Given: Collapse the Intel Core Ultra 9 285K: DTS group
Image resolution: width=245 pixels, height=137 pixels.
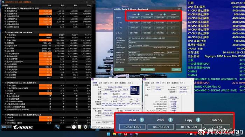Looking at the screenshot, I should [x=3, y=83].
